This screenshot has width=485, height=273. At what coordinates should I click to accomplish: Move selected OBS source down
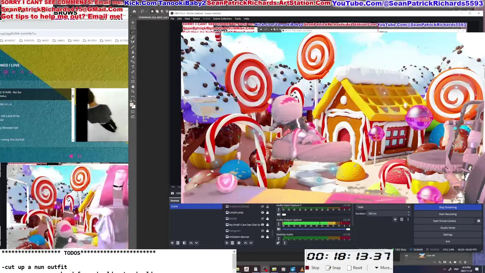tap(251, 243)
